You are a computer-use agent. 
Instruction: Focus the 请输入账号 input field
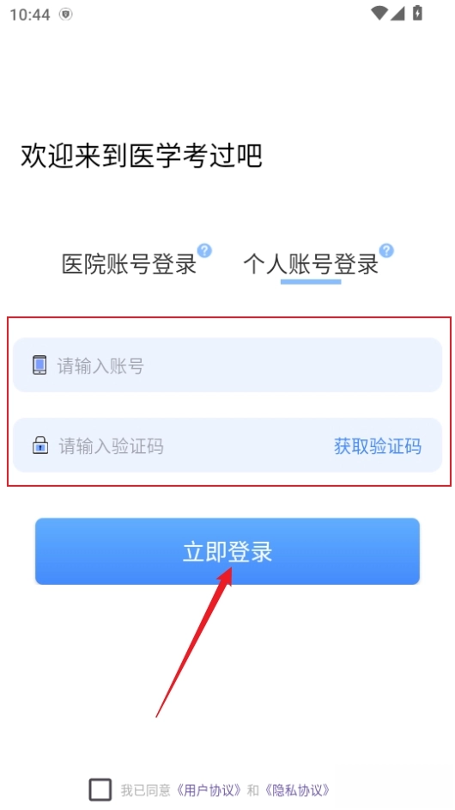(x=227, y=365)
